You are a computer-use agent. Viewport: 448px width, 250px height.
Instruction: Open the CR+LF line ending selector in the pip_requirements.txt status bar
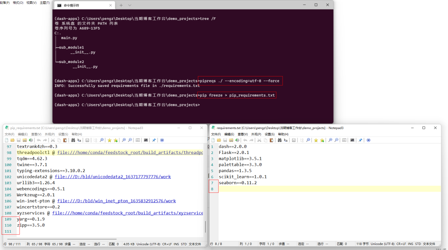click(x=167, y=244)
